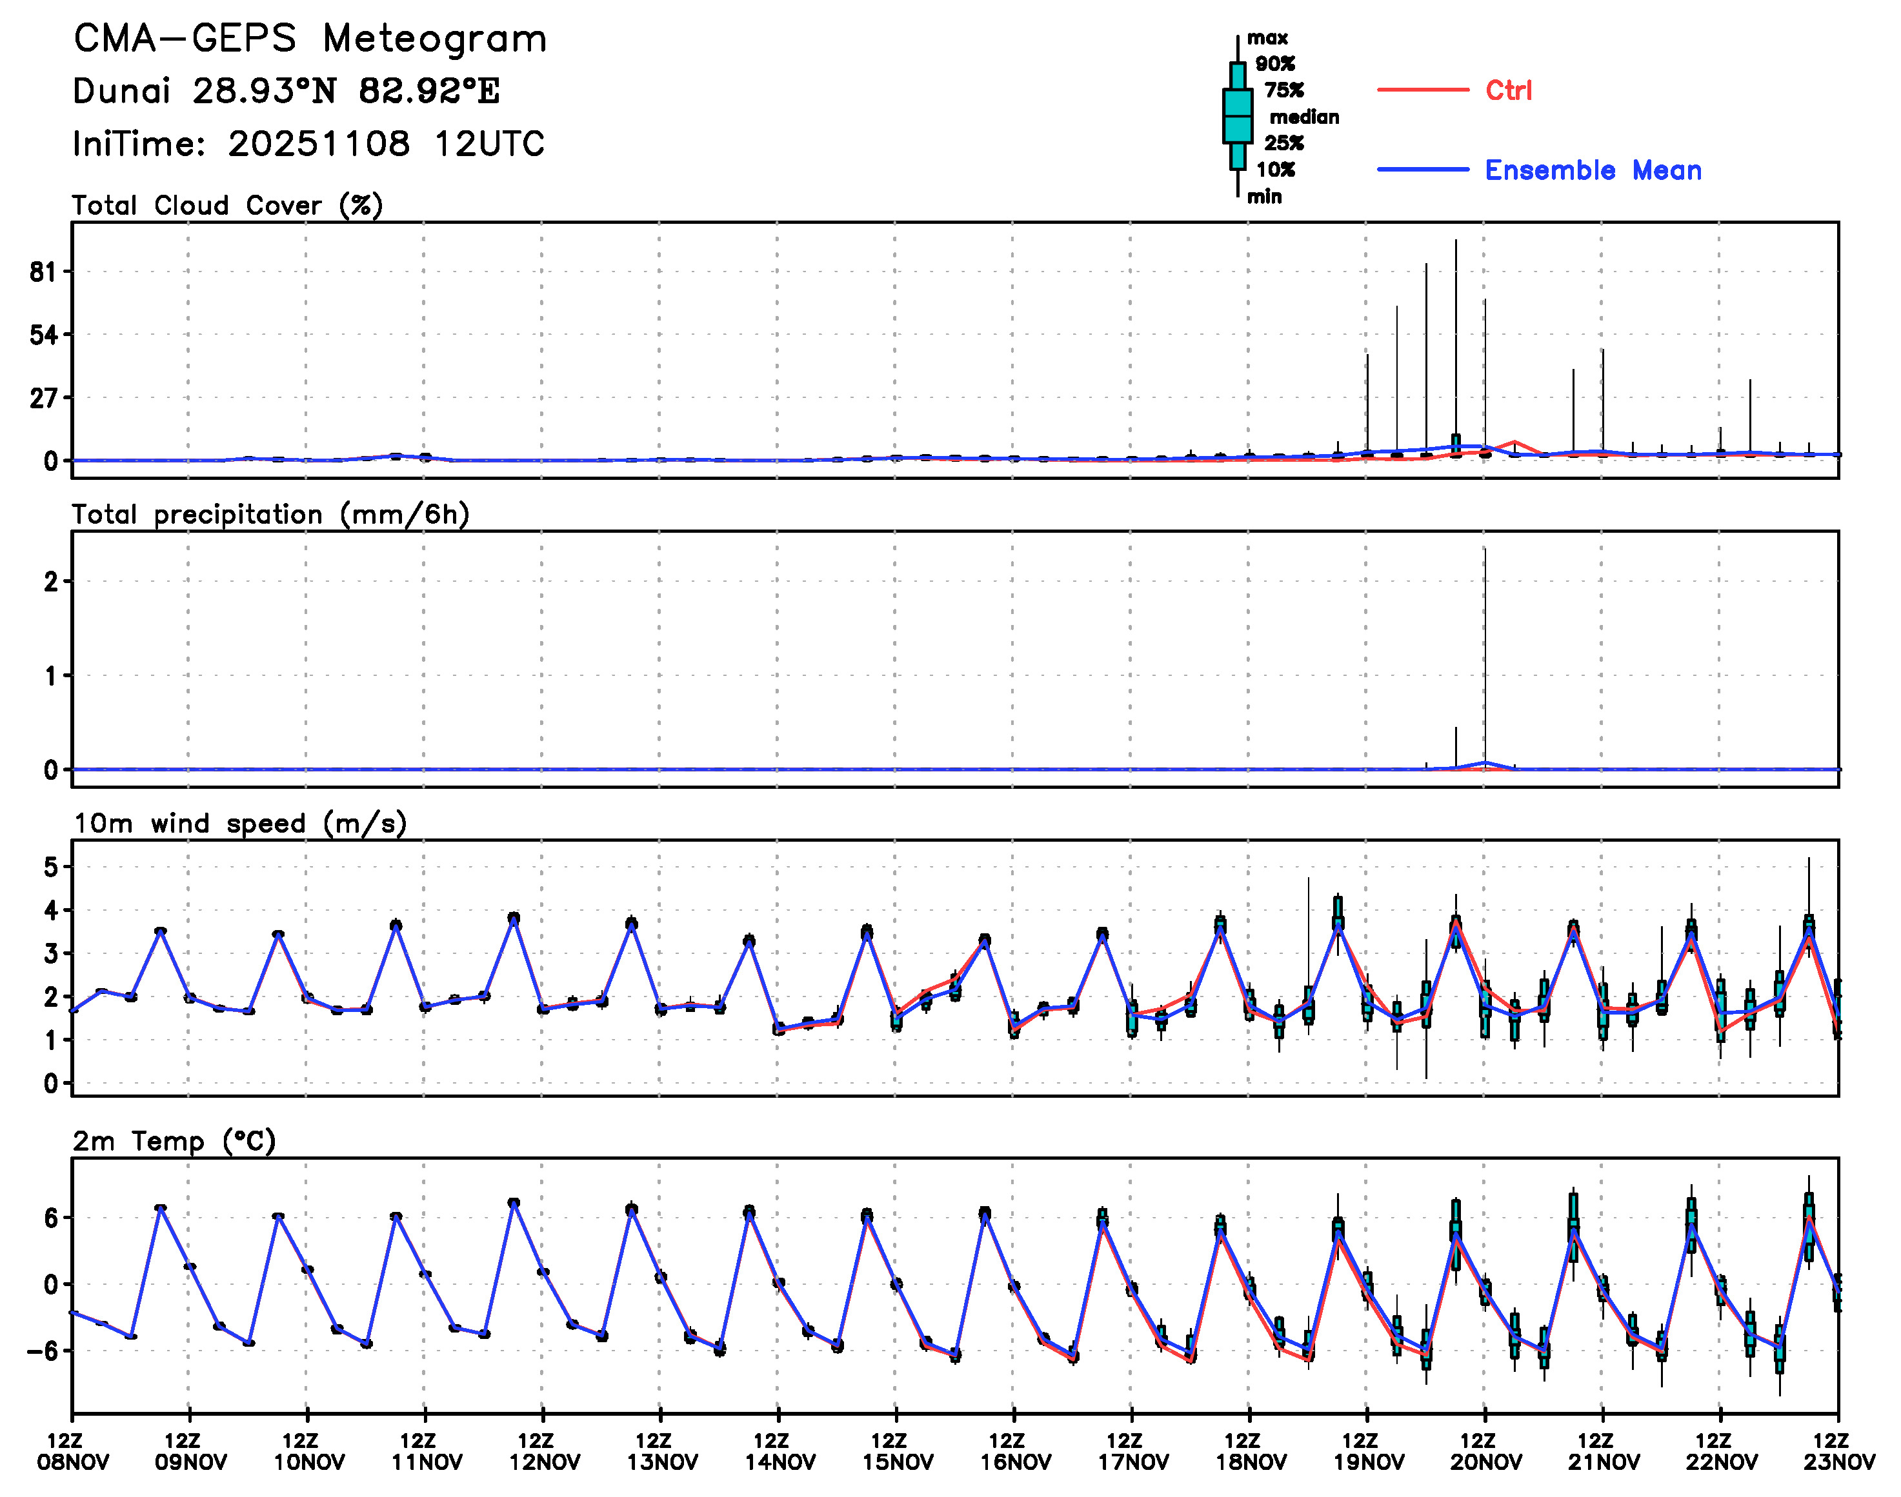Click the Ctrl legend label
The width and height of the screenshot is (1901, 1497).
[x=1508, y=90]
